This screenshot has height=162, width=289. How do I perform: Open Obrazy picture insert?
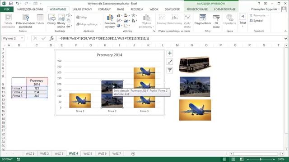click(x=51, y=19)
